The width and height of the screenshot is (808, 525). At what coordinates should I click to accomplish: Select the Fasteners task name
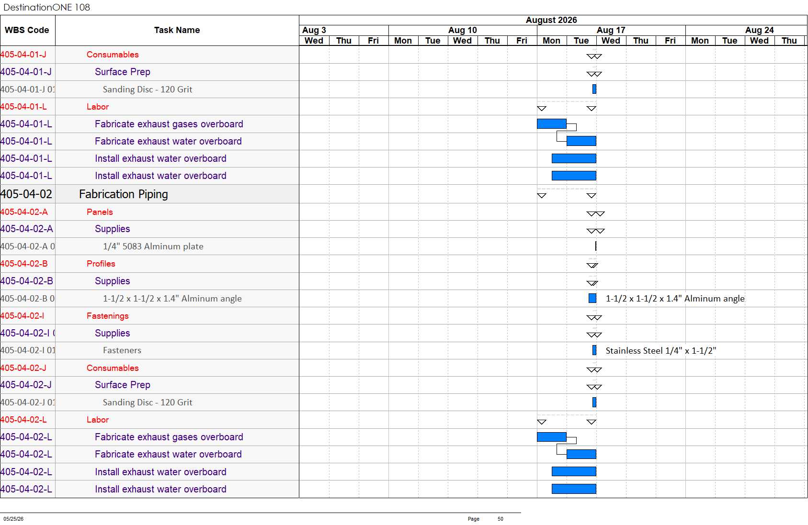point(122,350)
